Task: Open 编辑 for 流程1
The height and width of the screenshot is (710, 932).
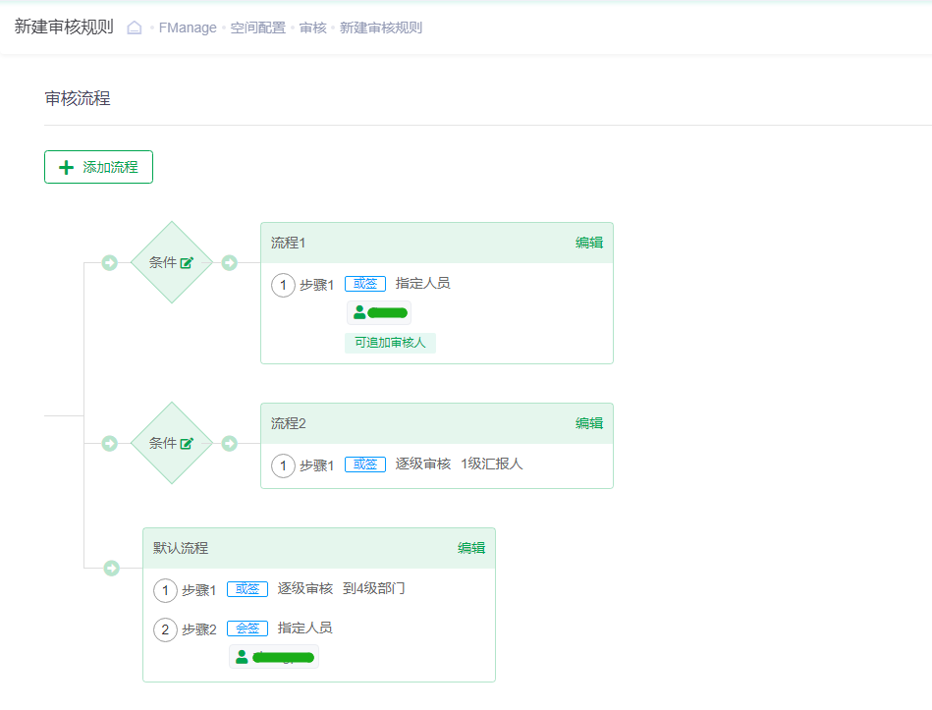Action: 589,243
